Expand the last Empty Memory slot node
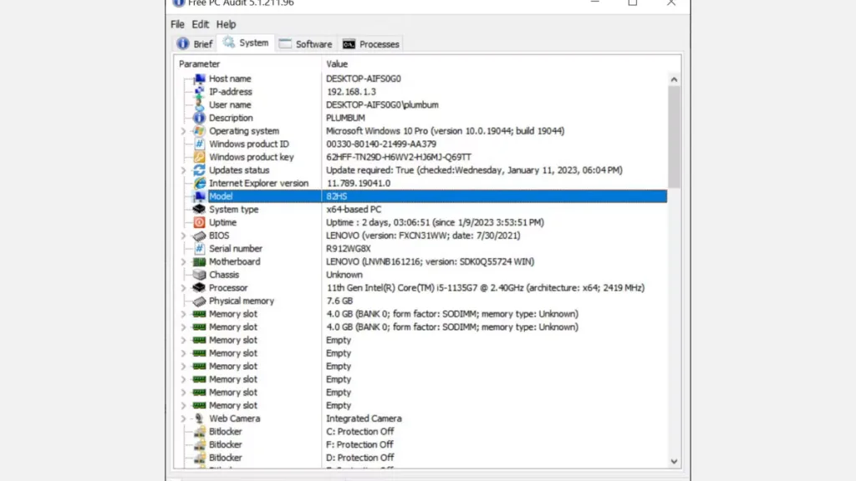 point(183,406)
